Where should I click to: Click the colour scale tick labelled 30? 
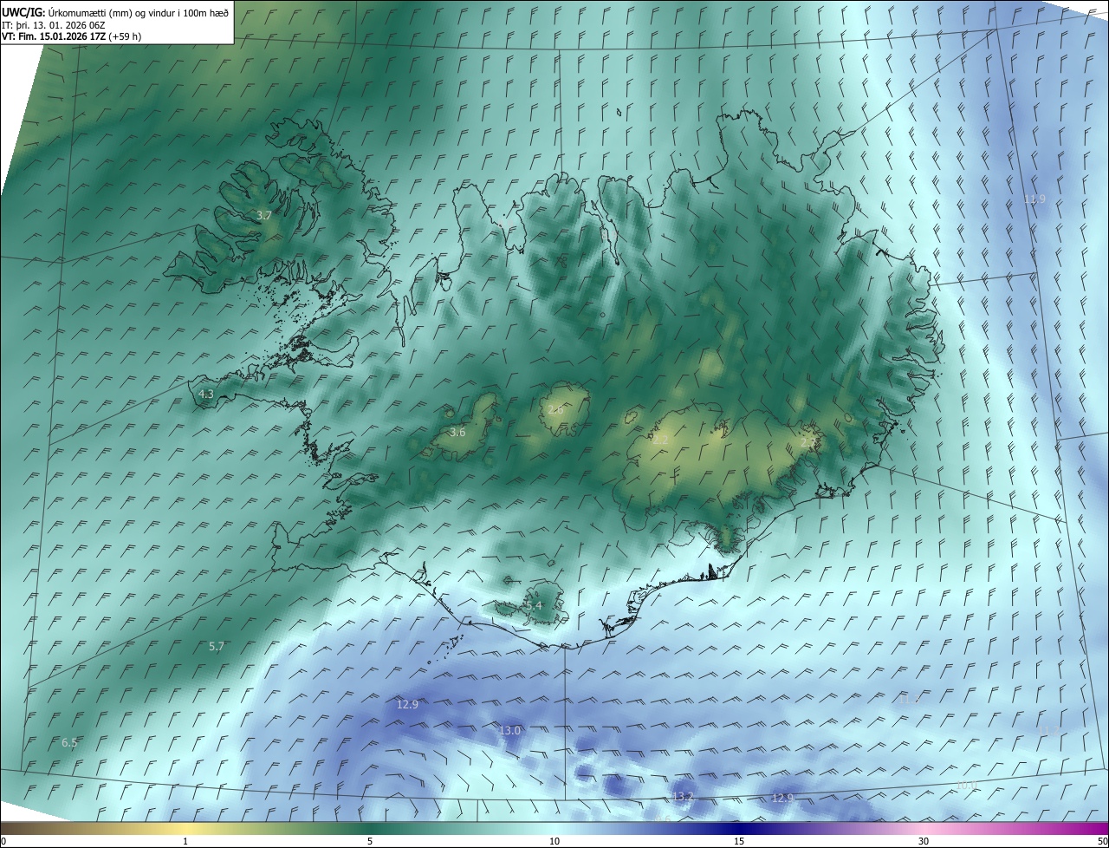click(924, 841)
